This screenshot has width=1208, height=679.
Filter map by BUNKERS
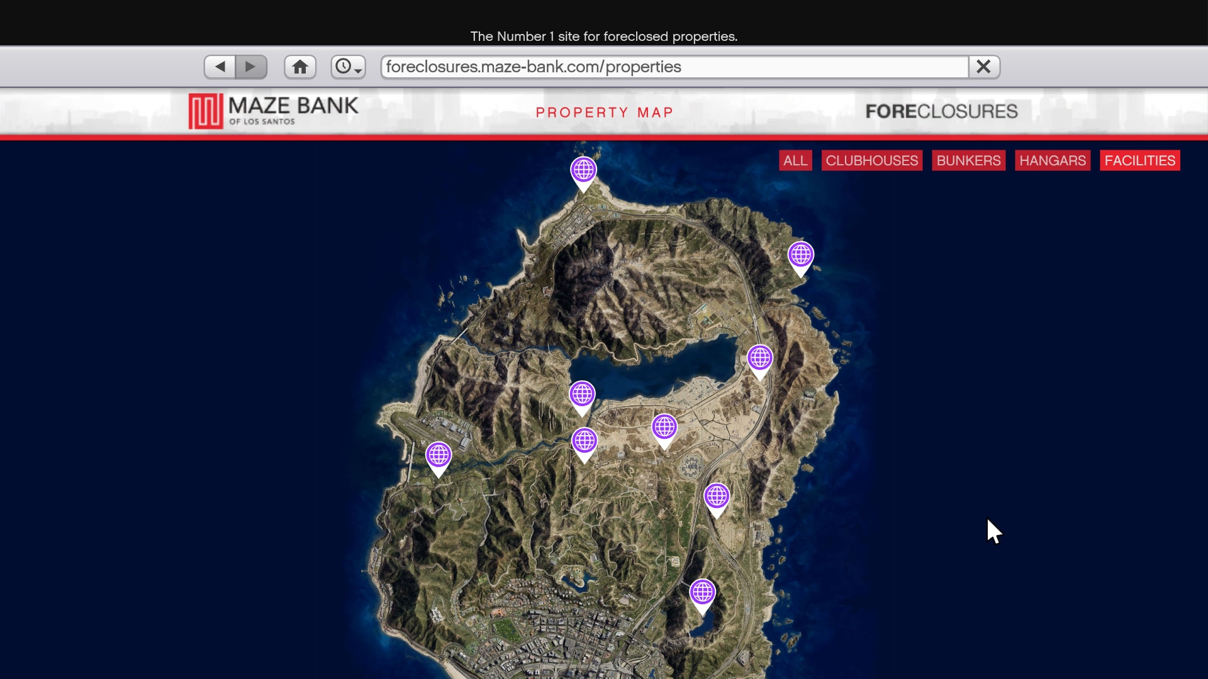tap(968, 160)
